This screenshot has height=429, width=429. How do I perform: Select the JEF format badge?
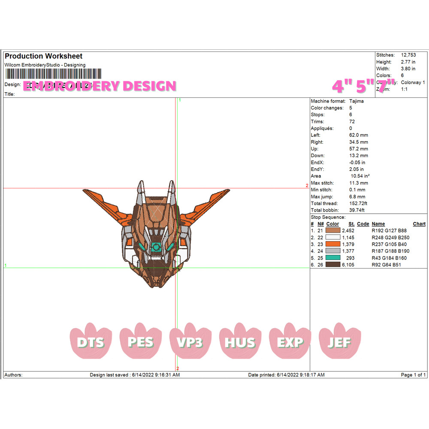coord(340,341)
